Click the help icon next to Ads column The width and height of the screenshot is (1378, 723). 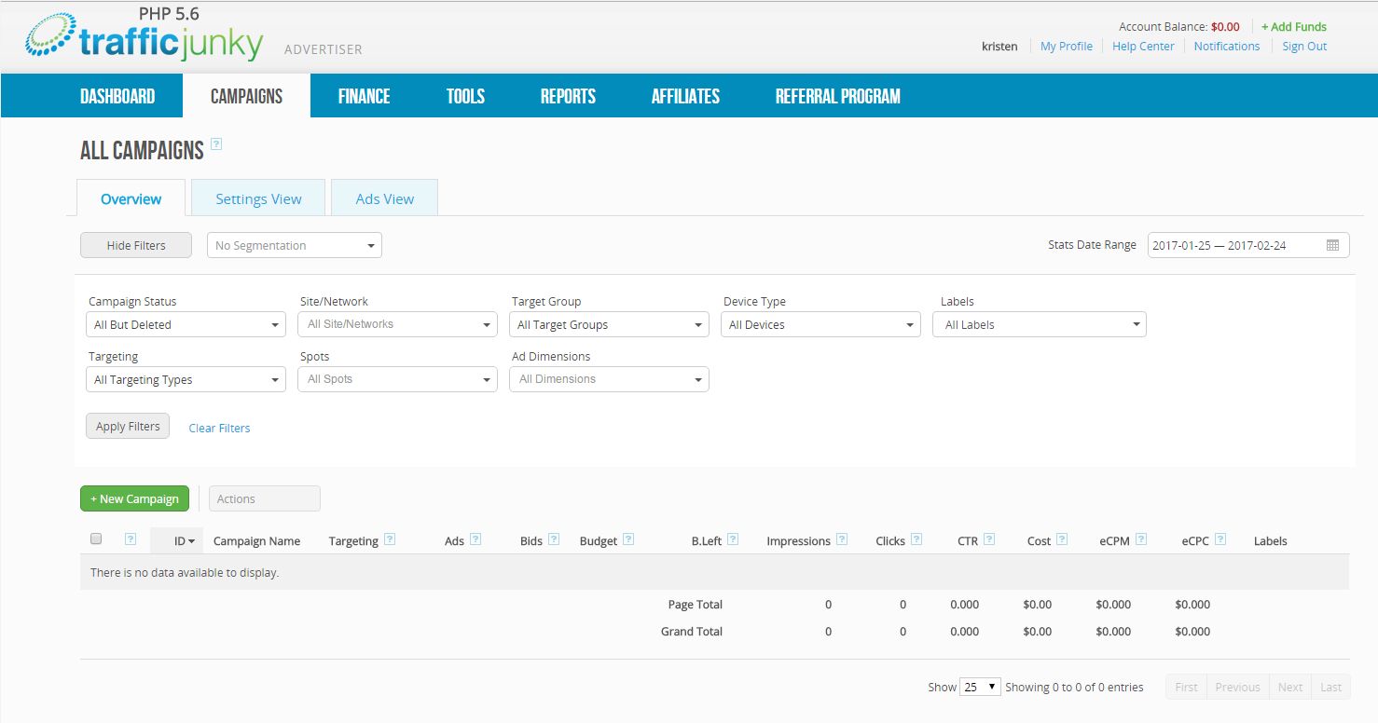tap(475, 539)
